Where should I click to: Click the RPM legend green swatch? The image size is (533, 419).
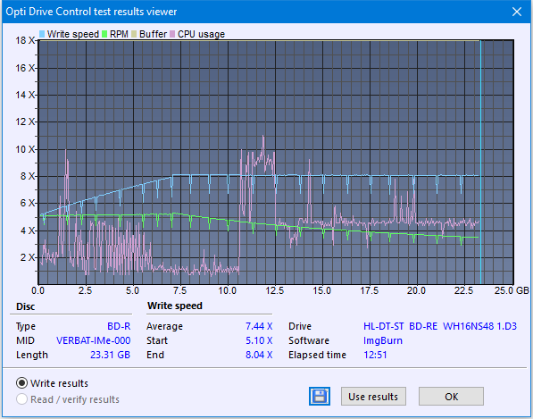tap(104, 34)
